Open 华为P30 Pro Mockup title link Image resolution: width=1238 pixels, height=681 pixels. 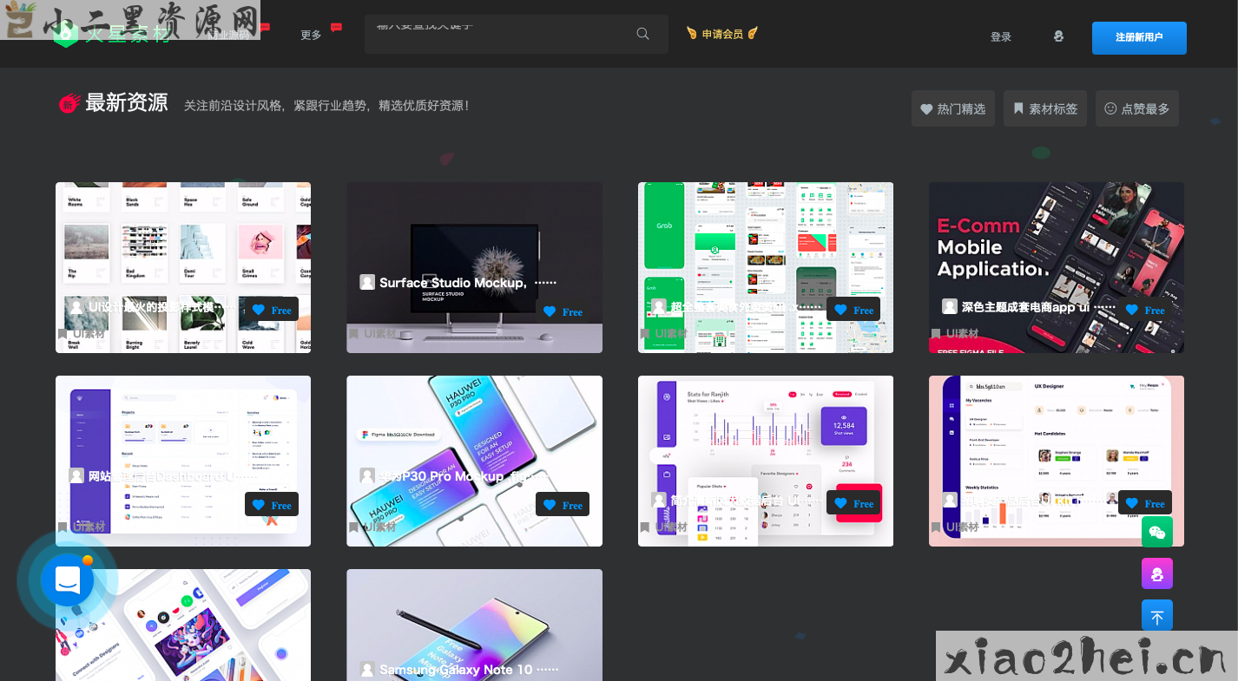[x=464, y=476]
